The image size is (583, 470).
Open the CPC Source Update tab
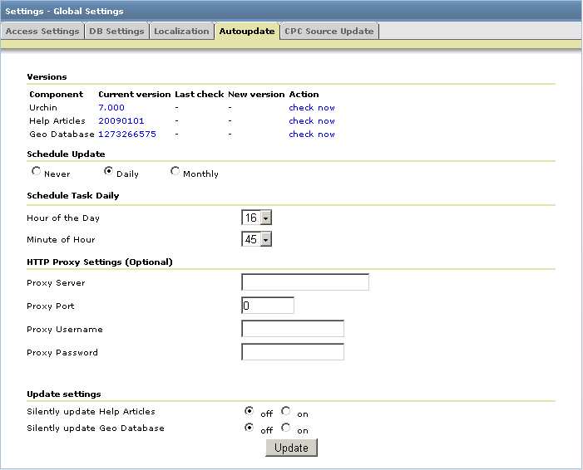tap(329, 31)
